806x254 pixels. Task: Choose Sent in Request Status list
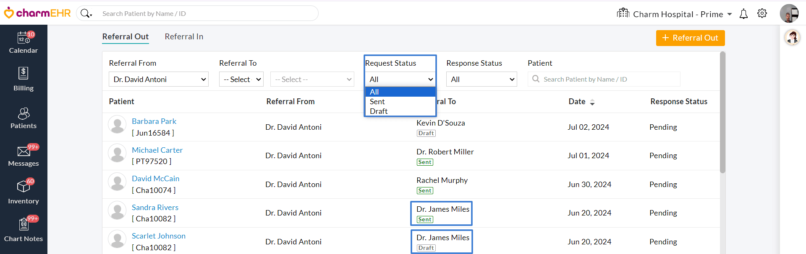(400, 102)
